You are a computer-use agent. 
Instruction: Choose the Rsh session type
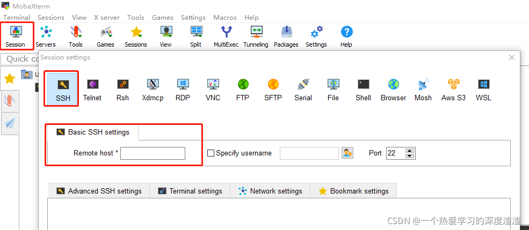[122, 90]
